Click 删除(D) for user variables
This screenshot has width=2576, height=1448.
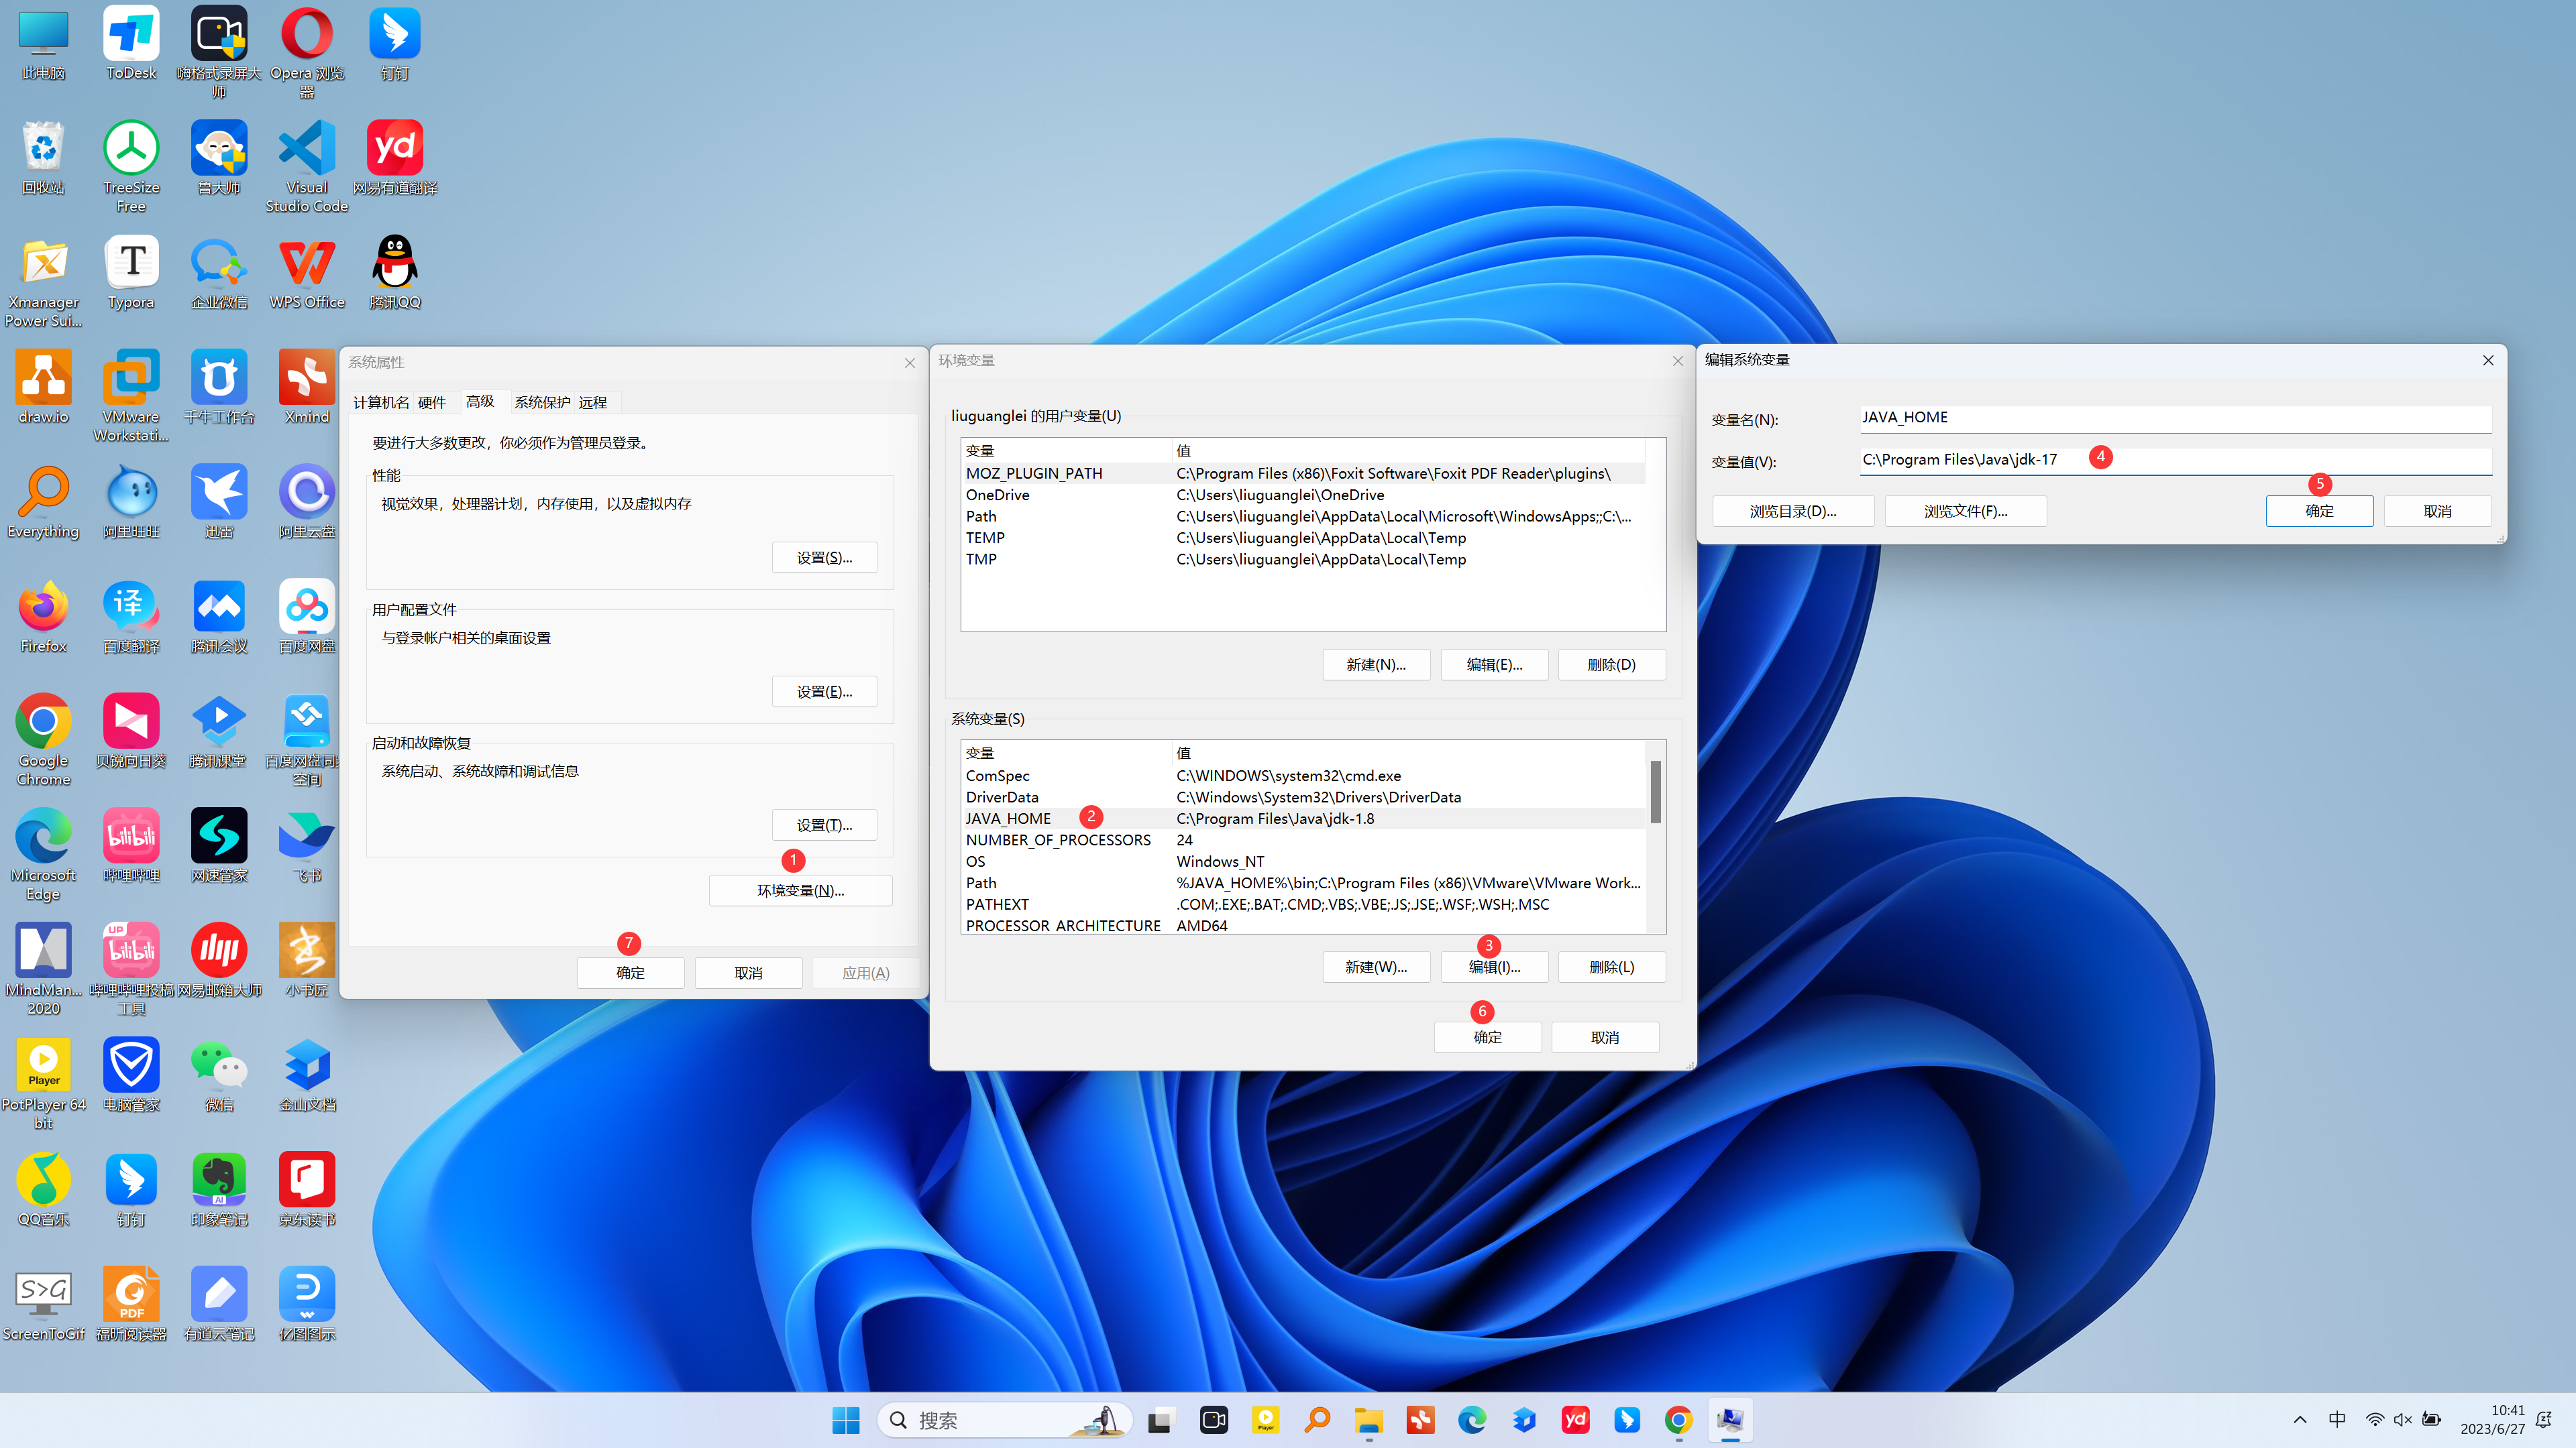(x=1612, y=664)
